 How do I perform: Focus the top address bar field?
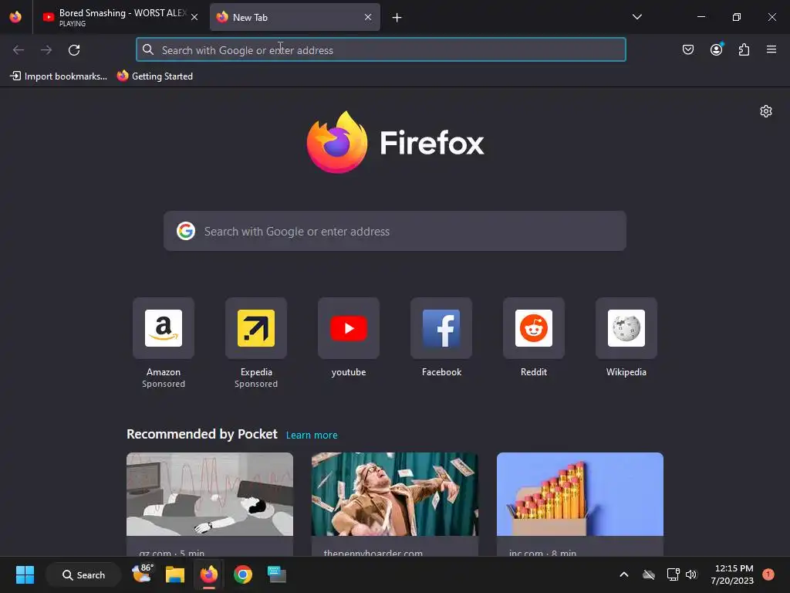381,50
